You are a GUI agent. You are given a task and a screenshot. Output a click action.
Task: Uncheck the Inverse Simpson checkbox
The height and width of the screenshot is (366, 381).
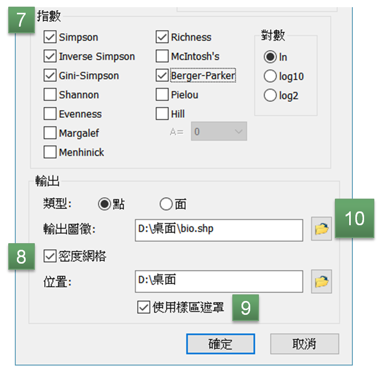50,56
